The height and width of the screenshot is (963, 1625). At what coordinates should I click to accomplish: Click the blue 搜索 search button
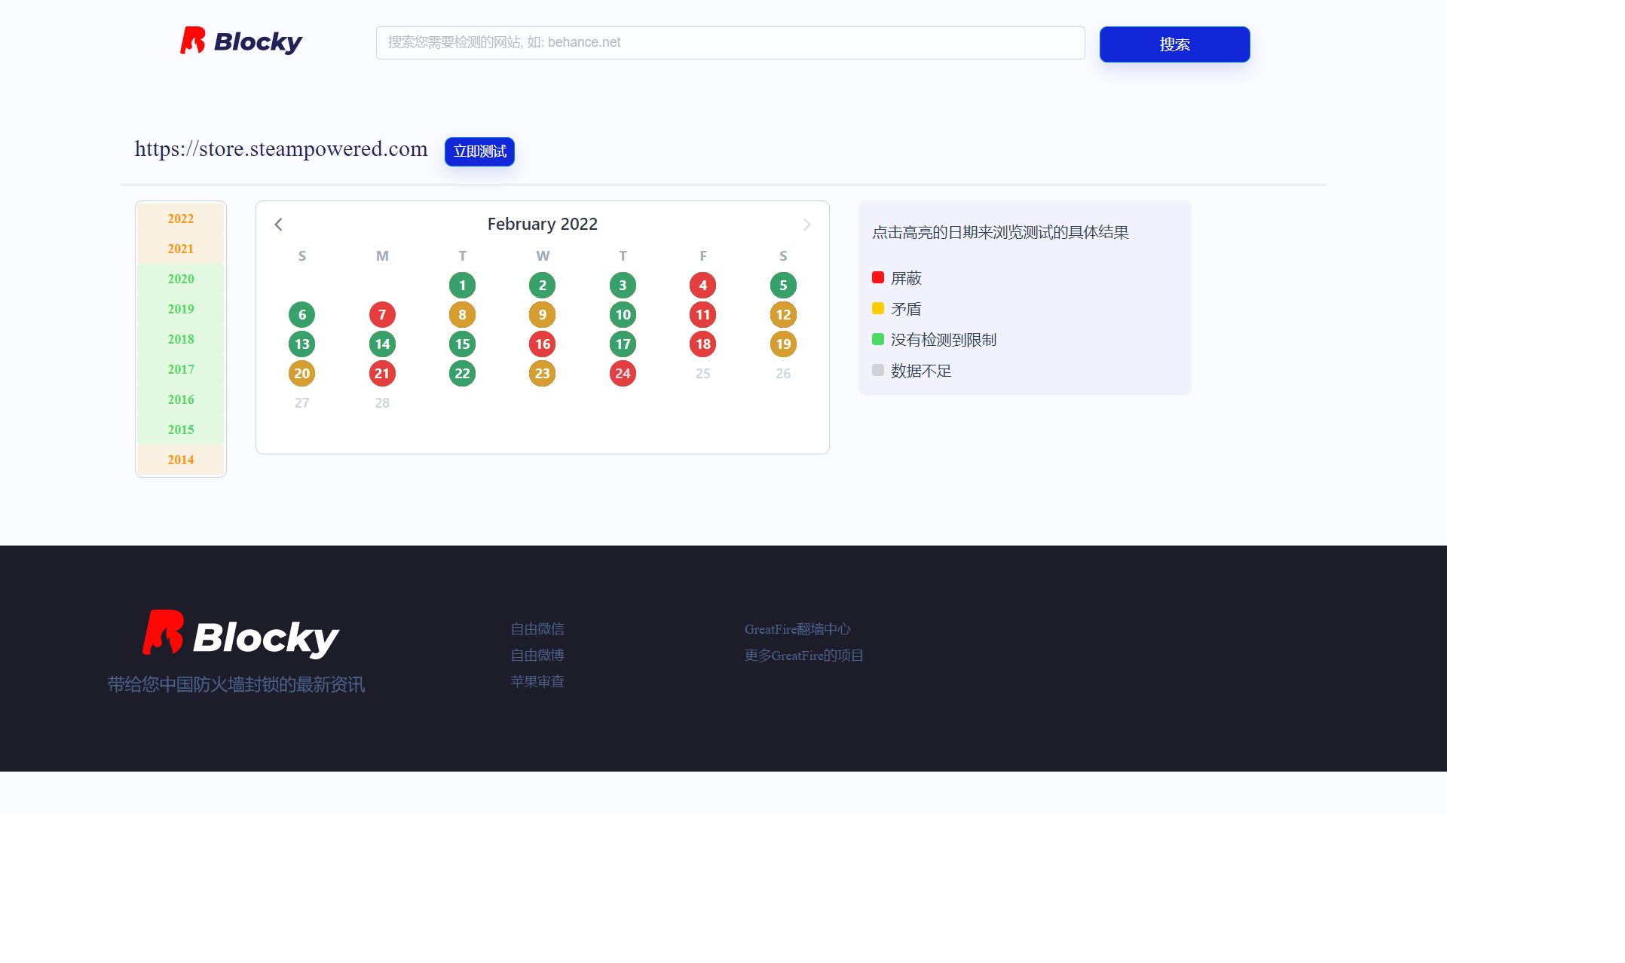1174,44
